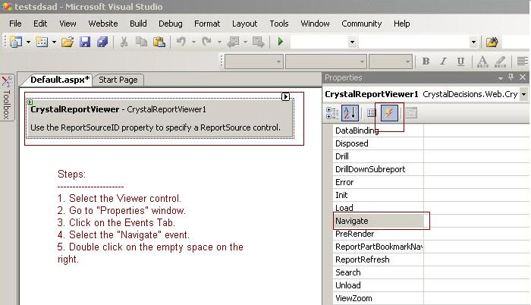Start debugging with the green play icon
Viewport: 531px width, 305px height.
[x=281, y=42]
